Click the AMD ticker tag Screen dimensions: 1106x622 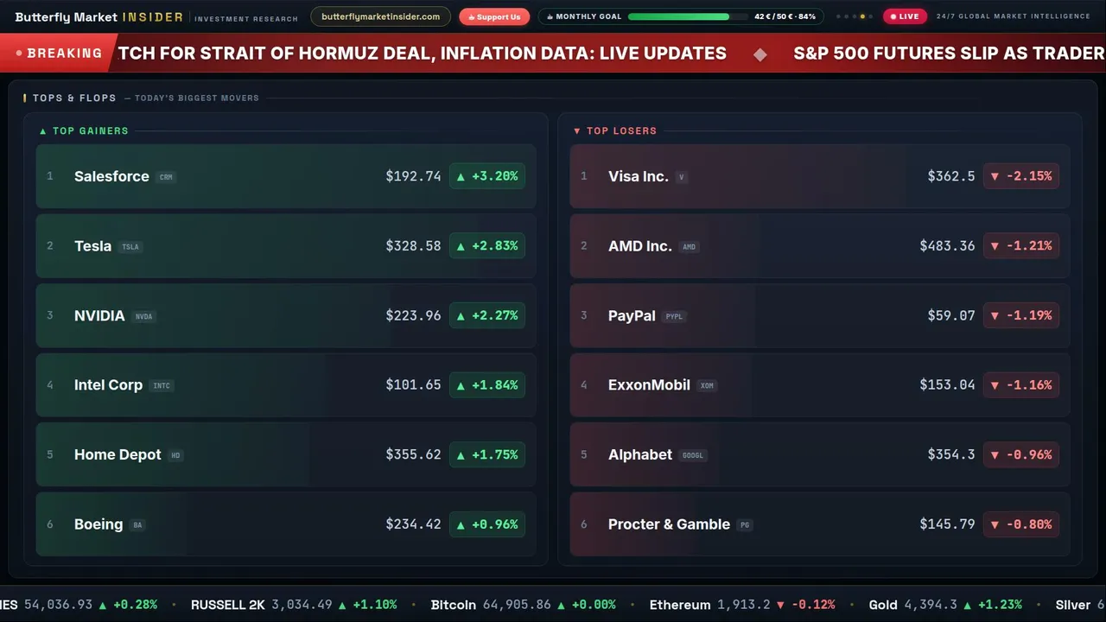689,247
